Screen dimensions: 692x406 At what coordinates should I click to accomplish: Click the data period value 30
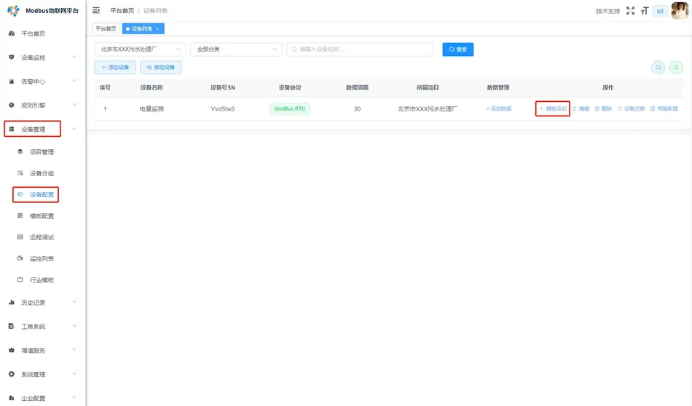pos(357,109)
